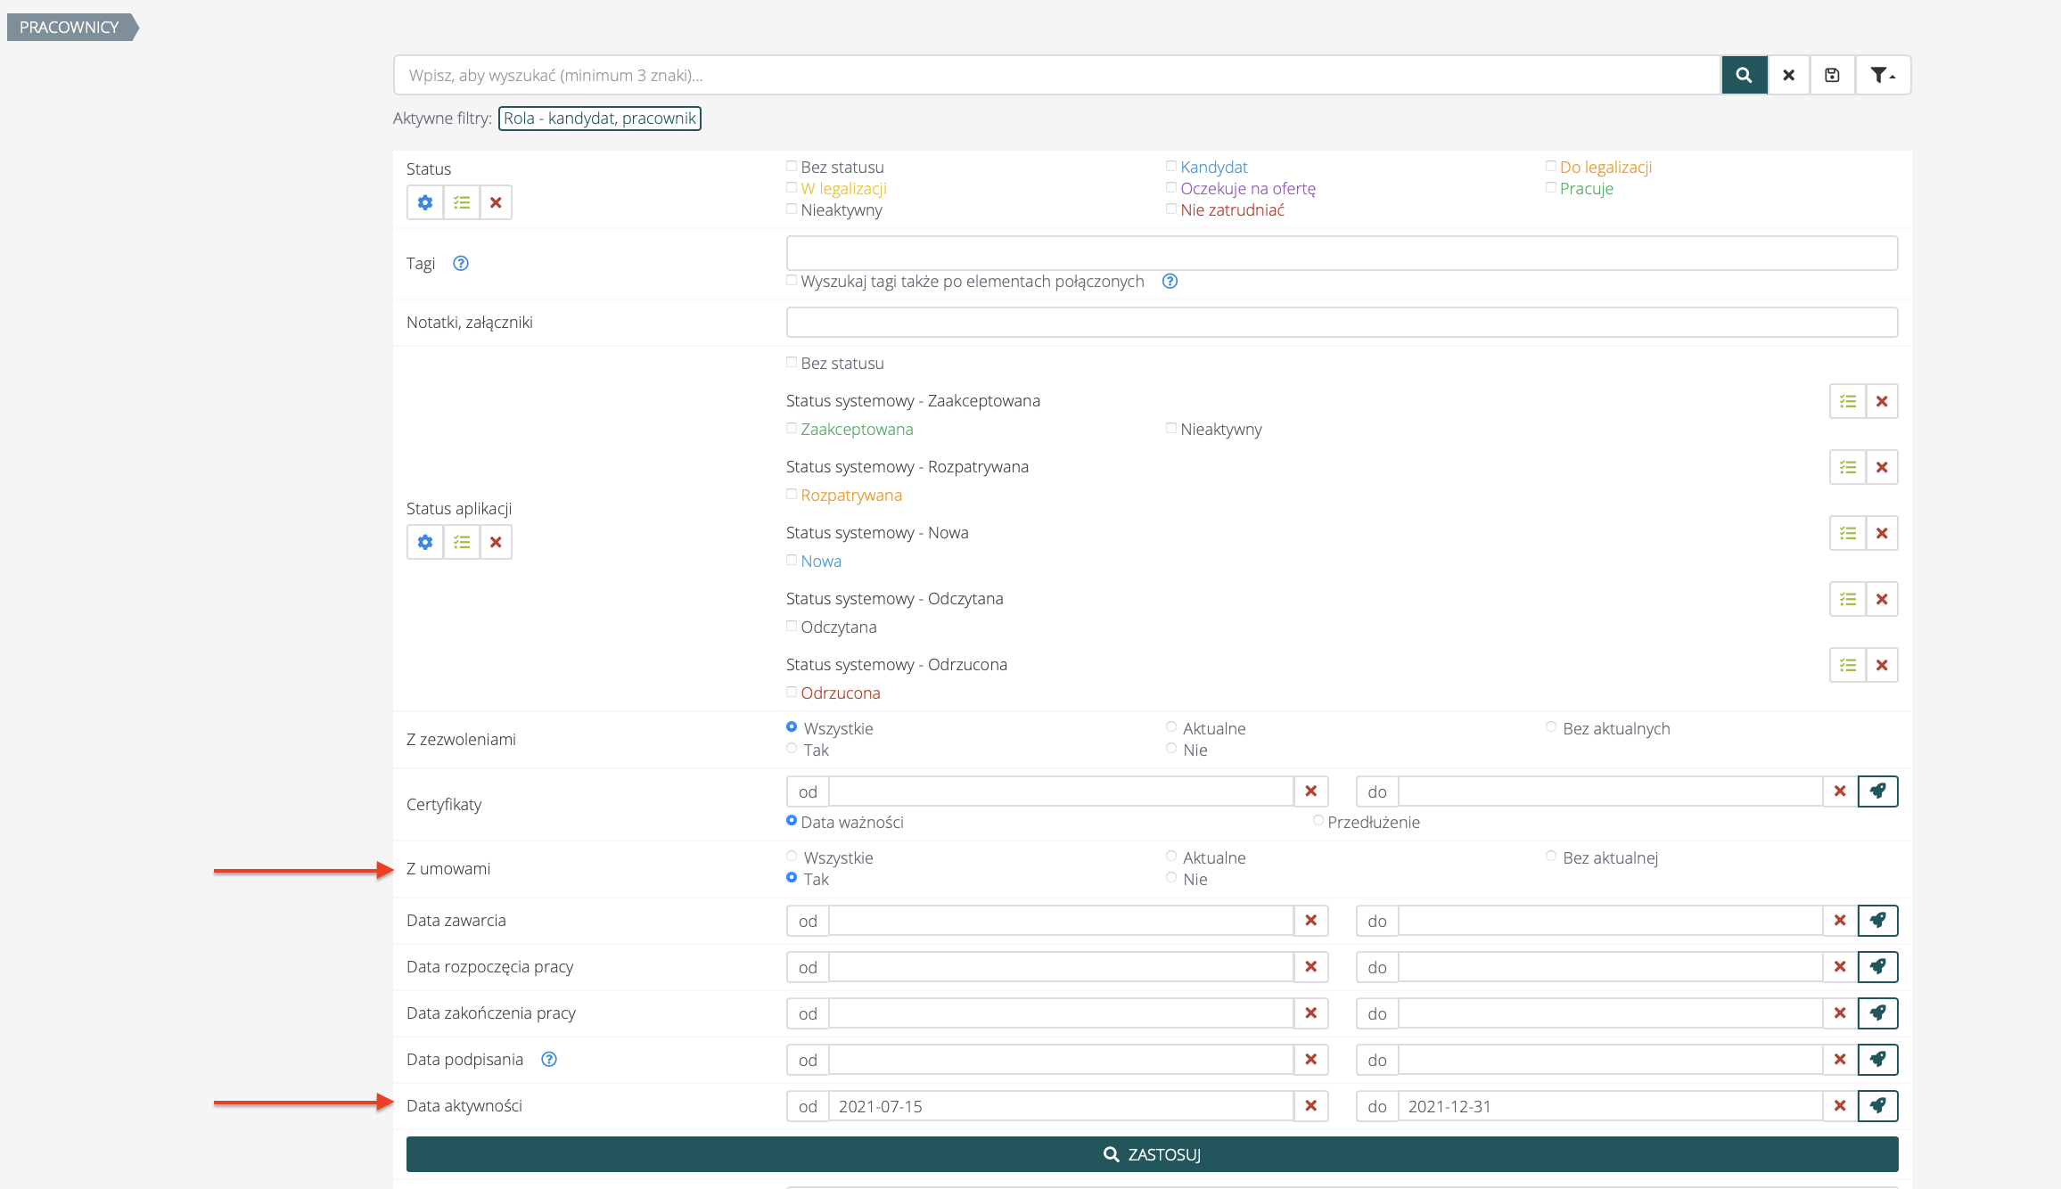Click rocket icon in Data aktywności row
Screen dimensions: 2061x1189
click(1877, 1106)
